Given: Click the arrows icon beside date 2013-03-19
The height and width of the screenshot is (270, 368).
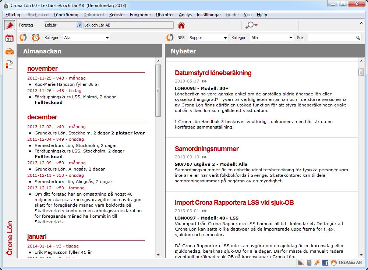Looking at the screenshot, I should [204, 157].
